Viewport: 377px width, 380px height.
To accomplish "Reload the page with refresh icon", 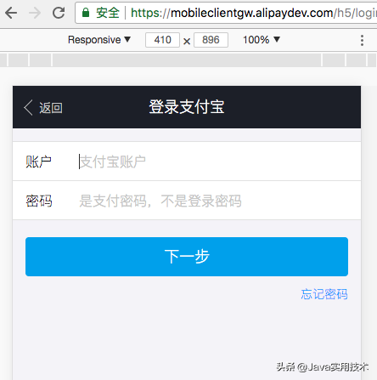I will (59, 13).
